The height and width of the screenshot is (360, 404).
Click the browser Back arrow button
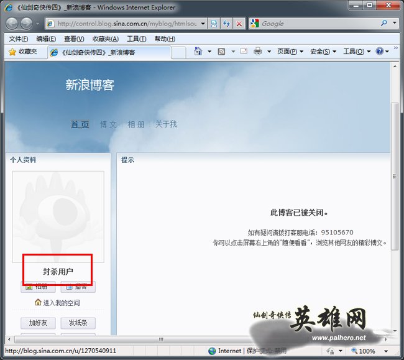[12, 24]
